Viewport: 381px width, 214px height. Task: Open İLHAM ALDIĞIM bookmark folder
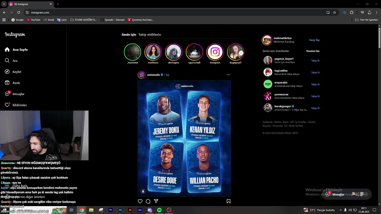(83, 20)
